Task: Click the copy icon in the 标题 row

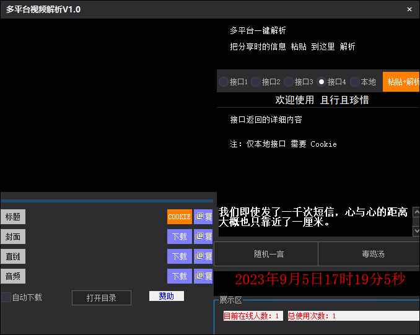Action: [203, 217]
